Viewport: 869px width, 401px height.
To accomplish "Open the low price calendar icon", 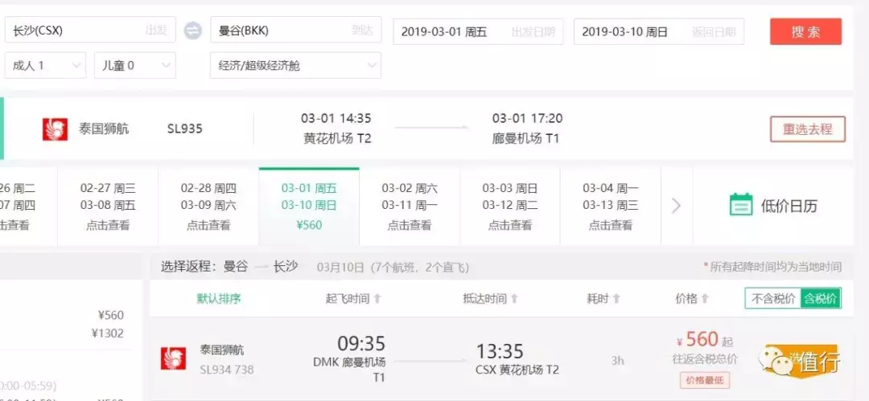I will [741, 206].
